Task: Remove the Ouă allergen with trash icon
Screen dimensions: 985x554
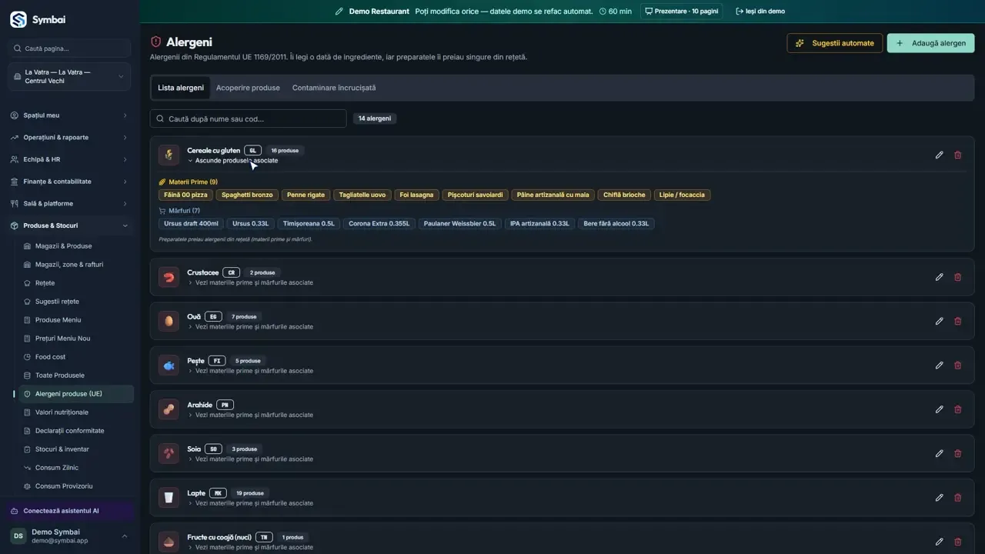Action: coord(957,321)
